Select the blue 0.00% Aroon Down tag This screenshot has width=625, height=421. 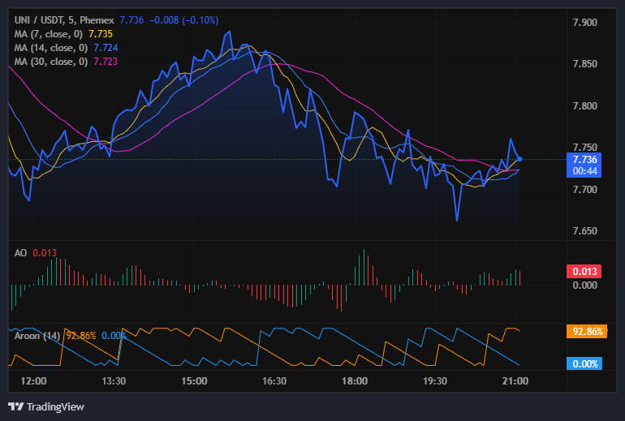tap(584, 364)
